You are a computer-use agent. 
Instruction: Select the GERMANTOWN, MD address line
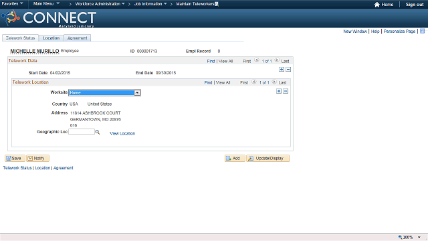[95, 119]
